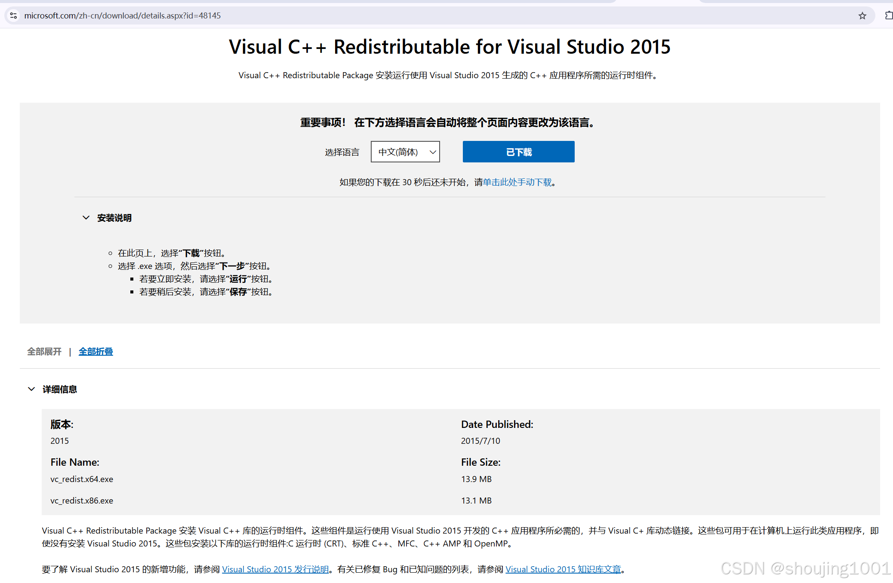Screen dimensions: 893x583
Task: Click the 安装说明 heading
Action: (x=114, y=218)
